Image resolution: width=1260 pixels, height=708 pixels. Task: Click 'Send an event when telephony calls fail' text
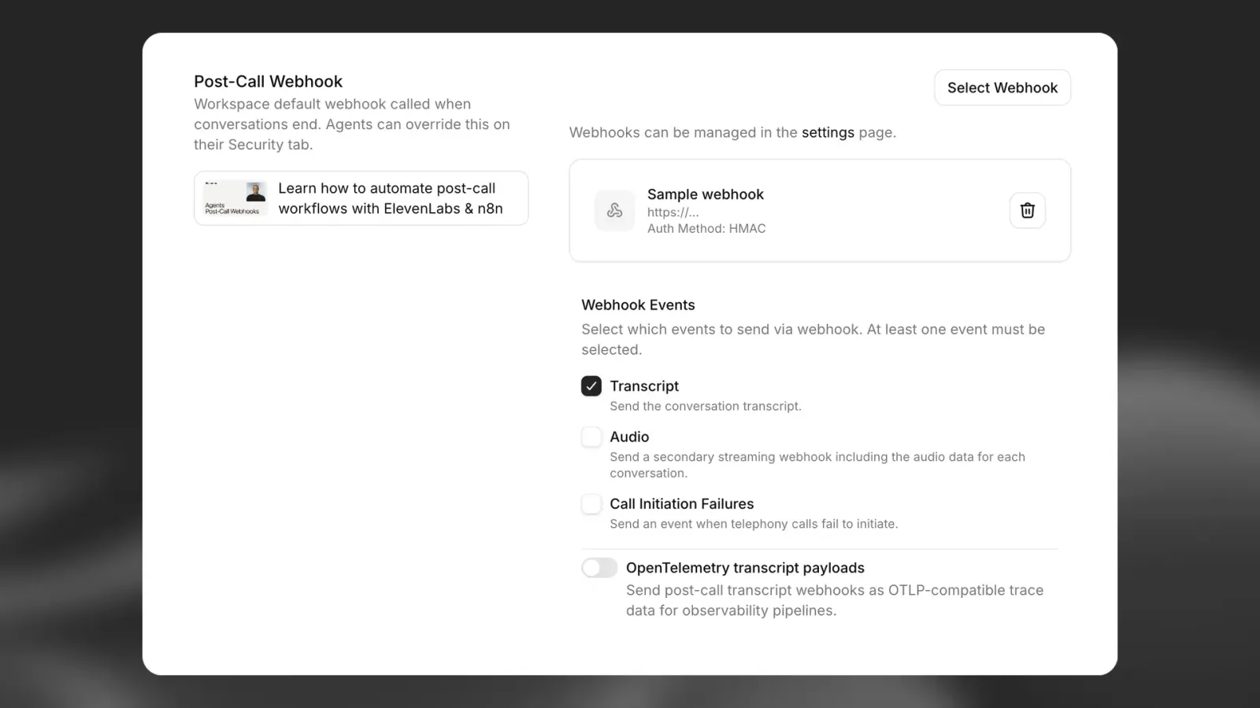[754, 524]
